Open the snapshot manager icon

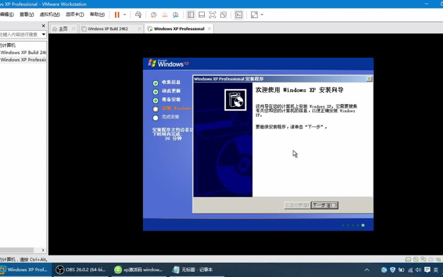(x=175, y=15)
